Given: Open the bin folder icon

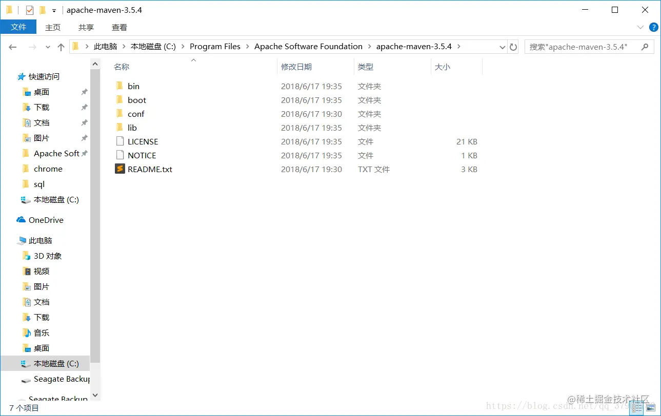Looking at the screenshot, I should pyautogui.click(x=119, y=86).
